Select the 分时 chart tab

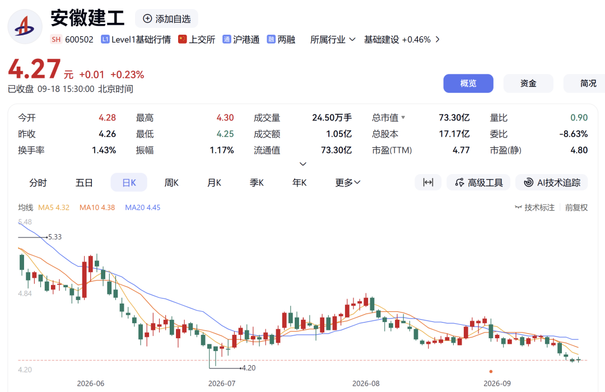[x=38, y=183]
